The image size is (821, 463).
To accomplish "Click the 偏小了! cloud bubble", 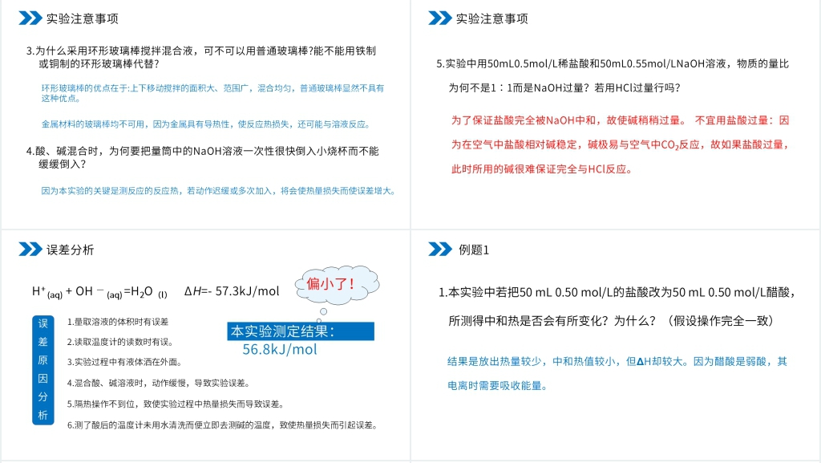I will (x=337, y=284).
